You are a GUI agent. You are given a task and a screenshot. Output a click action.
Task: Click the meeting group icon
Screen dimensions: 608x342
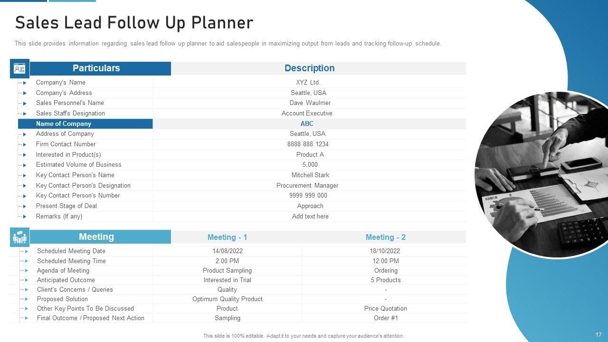pyautogui.click(x=19, y=237)
